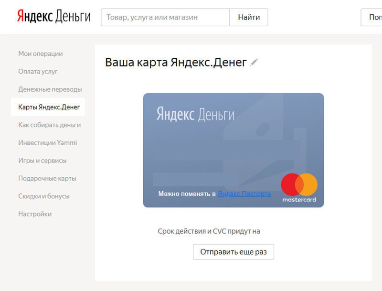Open Мои операции in sidebar
The width and height of the screenshot is (382, 291).
[41, 54]
